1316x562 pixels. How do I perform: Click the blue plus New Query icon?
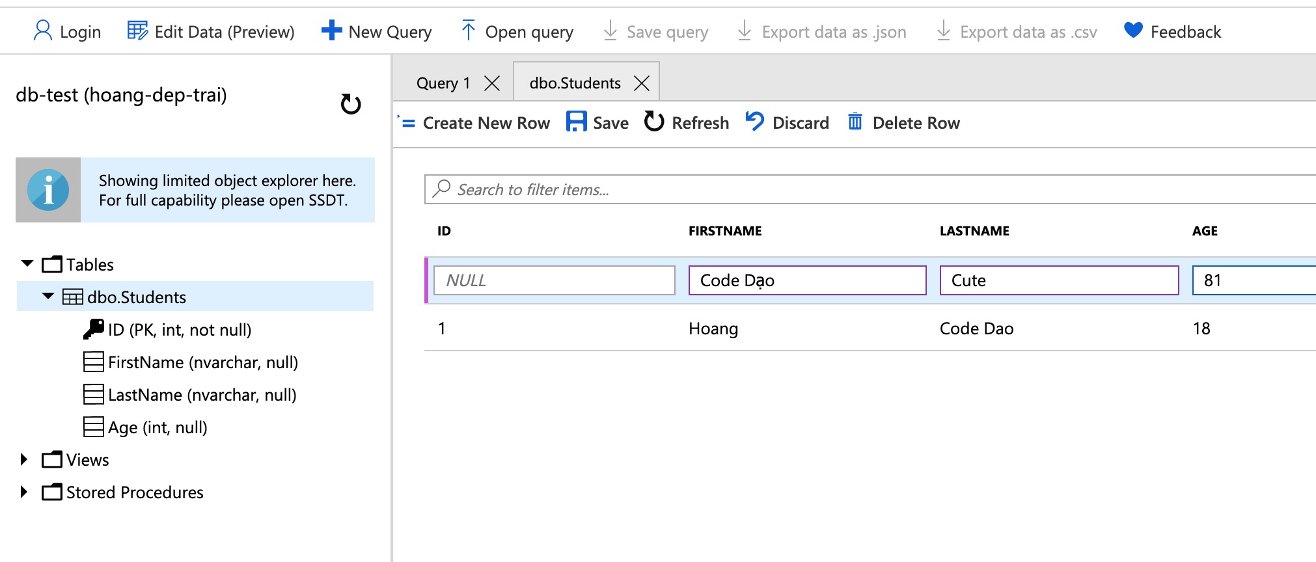click(x=331, y=31)
